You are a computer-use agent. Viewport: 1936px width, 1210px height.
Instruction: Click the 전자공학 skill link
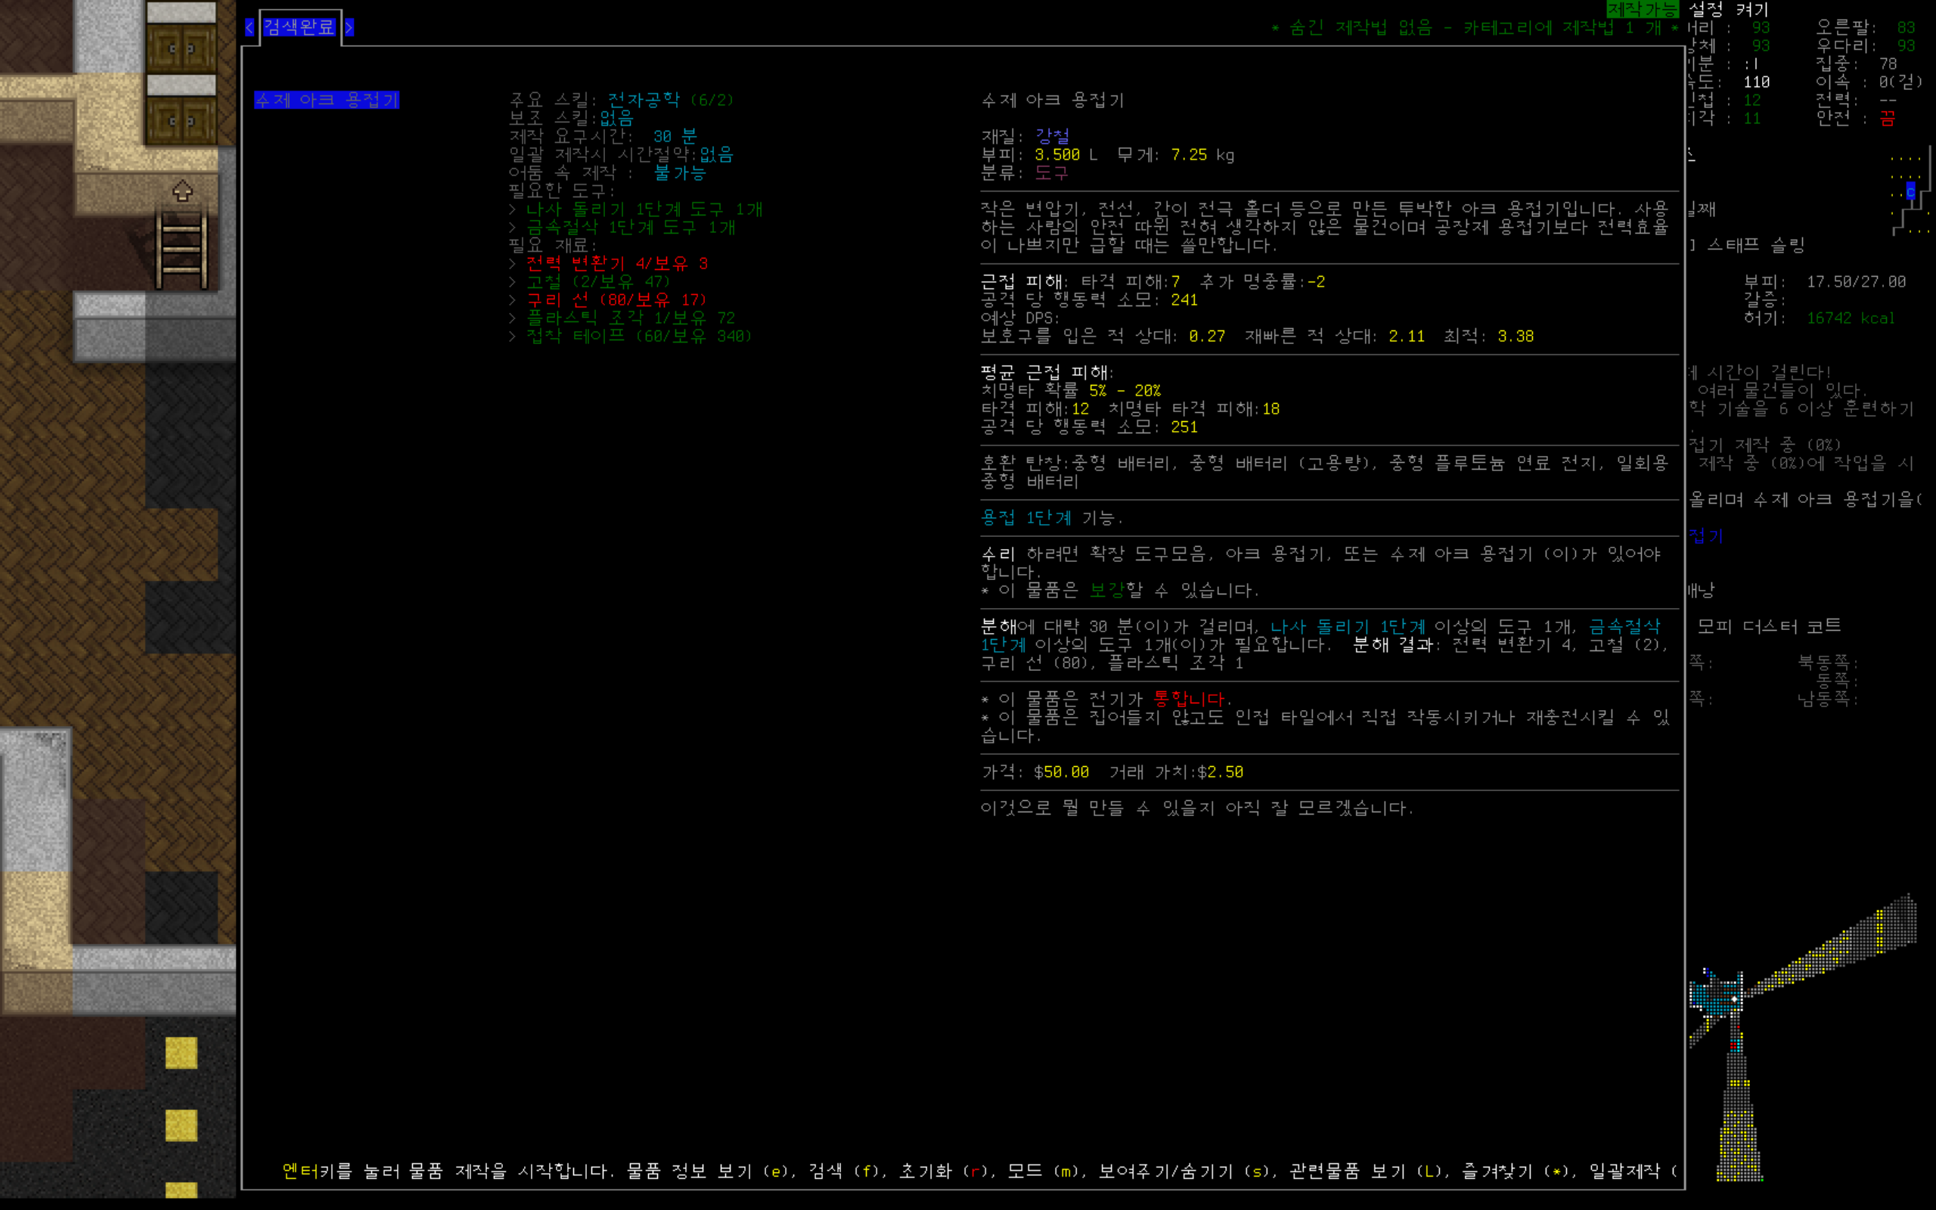pos(644,100)
